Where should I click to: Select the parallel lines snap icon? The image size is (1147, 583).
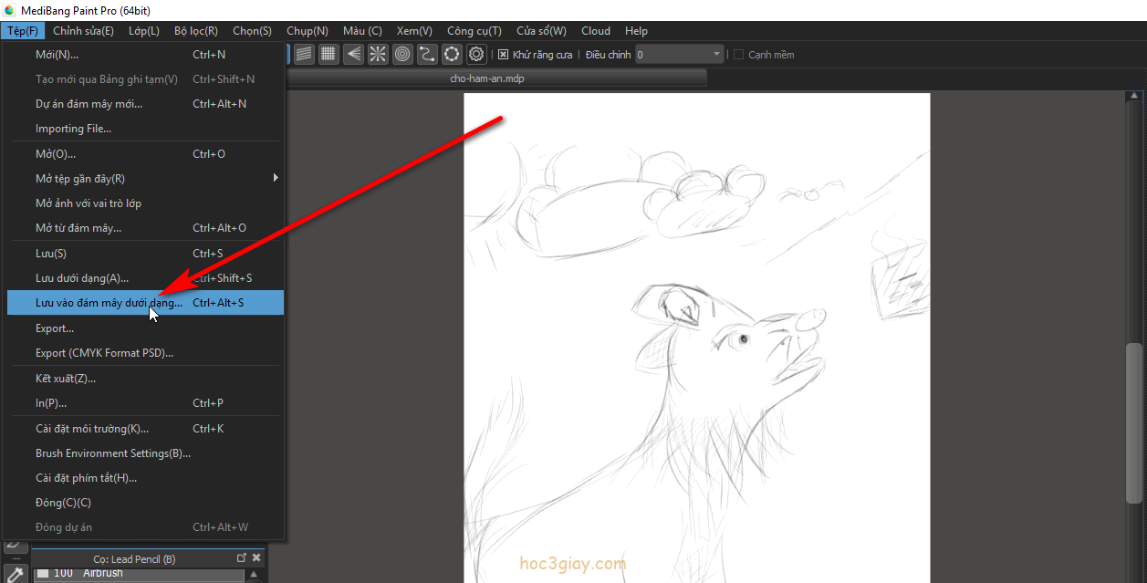point(304,55)
